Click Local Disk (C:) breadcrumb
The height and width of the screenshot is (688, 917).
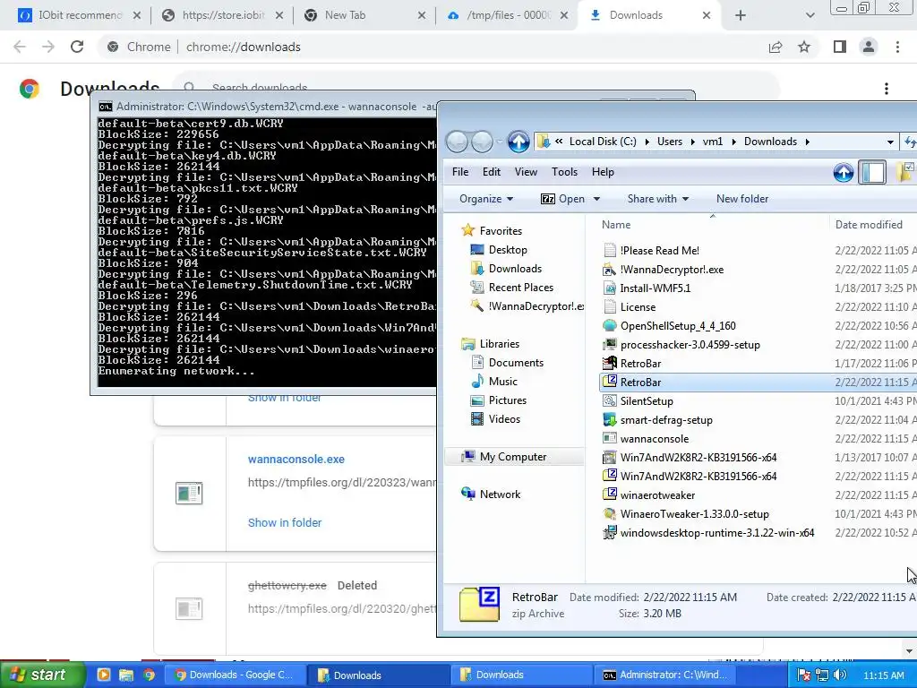603,142
